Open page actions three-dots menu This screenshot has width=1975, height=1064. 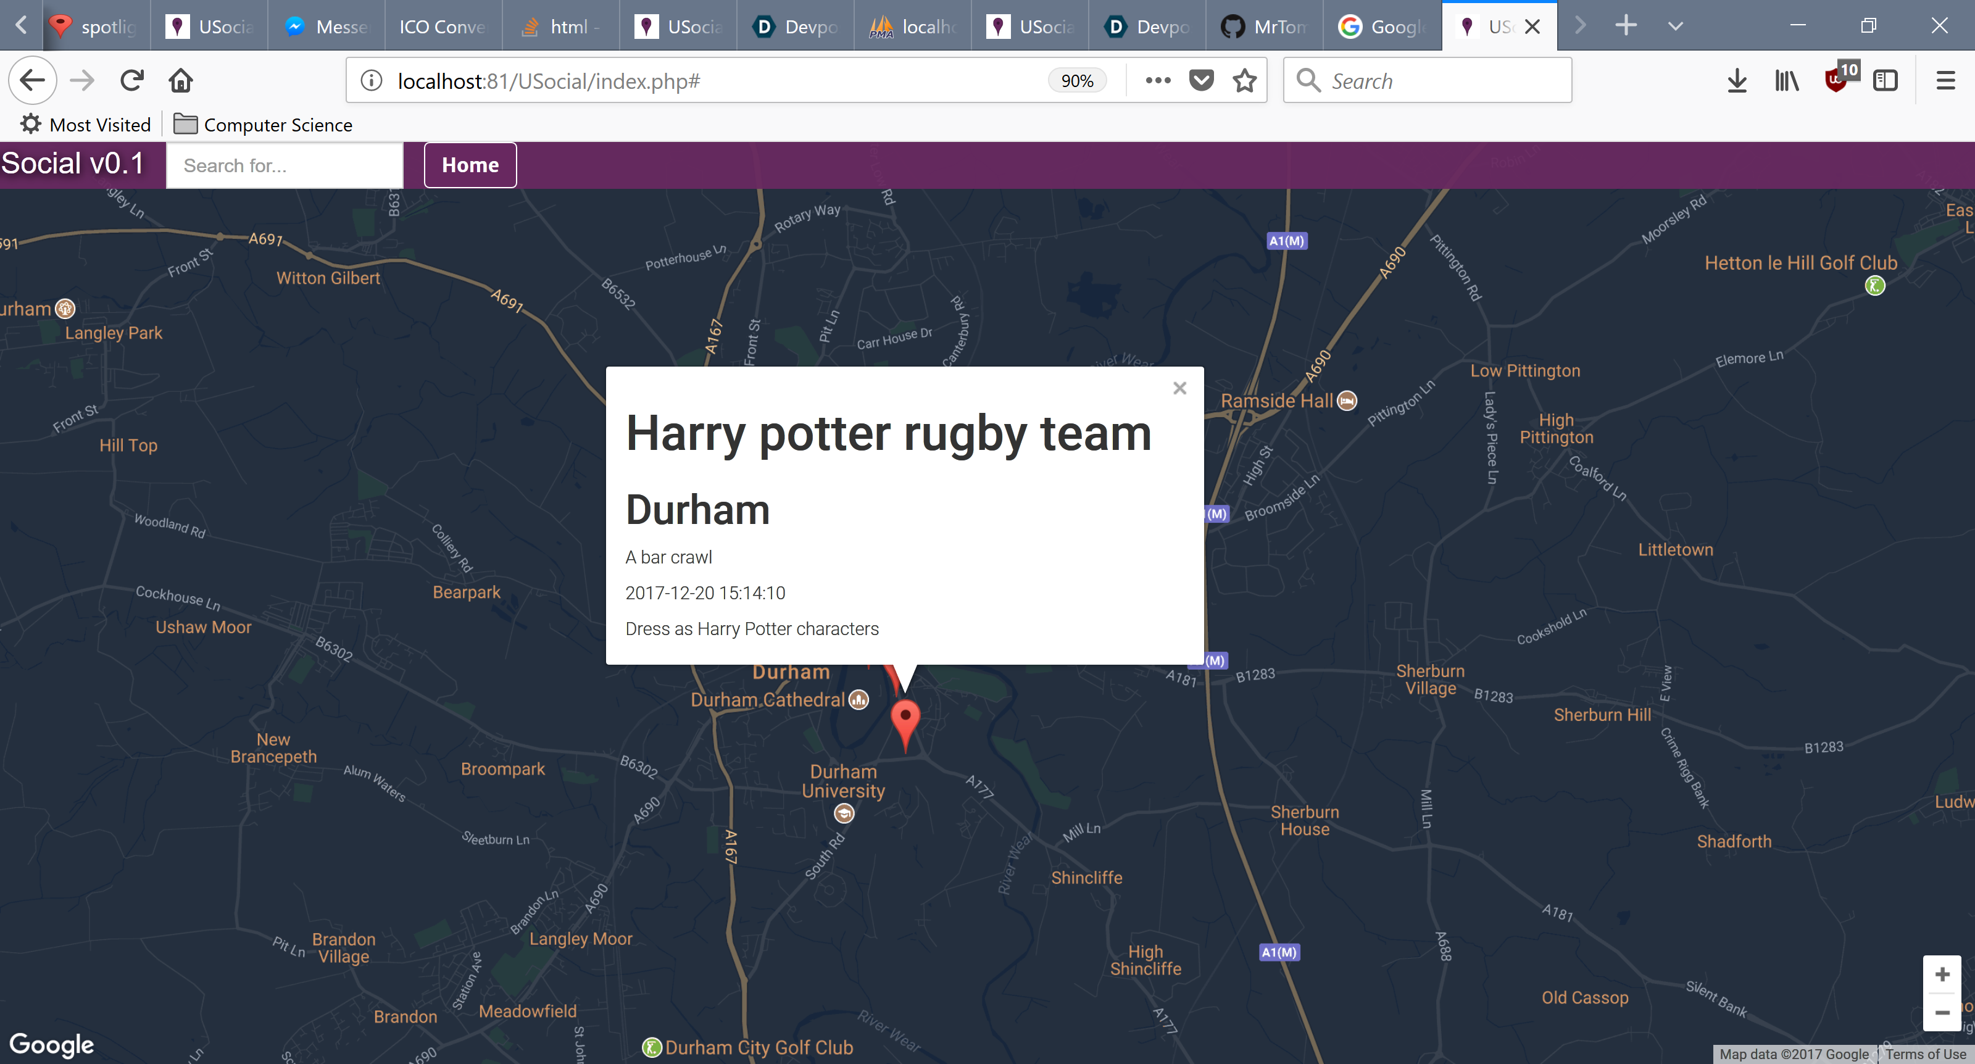1157,80
